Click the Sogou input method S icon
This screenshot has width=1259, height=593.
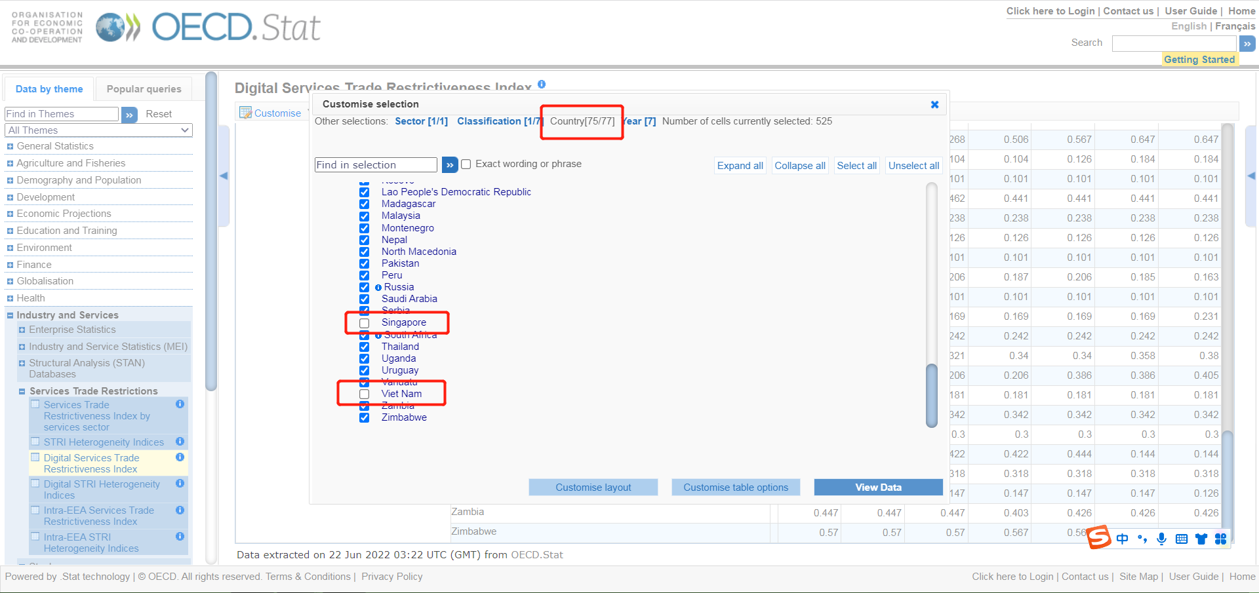pyautogui.click(x=1099, y=538)
